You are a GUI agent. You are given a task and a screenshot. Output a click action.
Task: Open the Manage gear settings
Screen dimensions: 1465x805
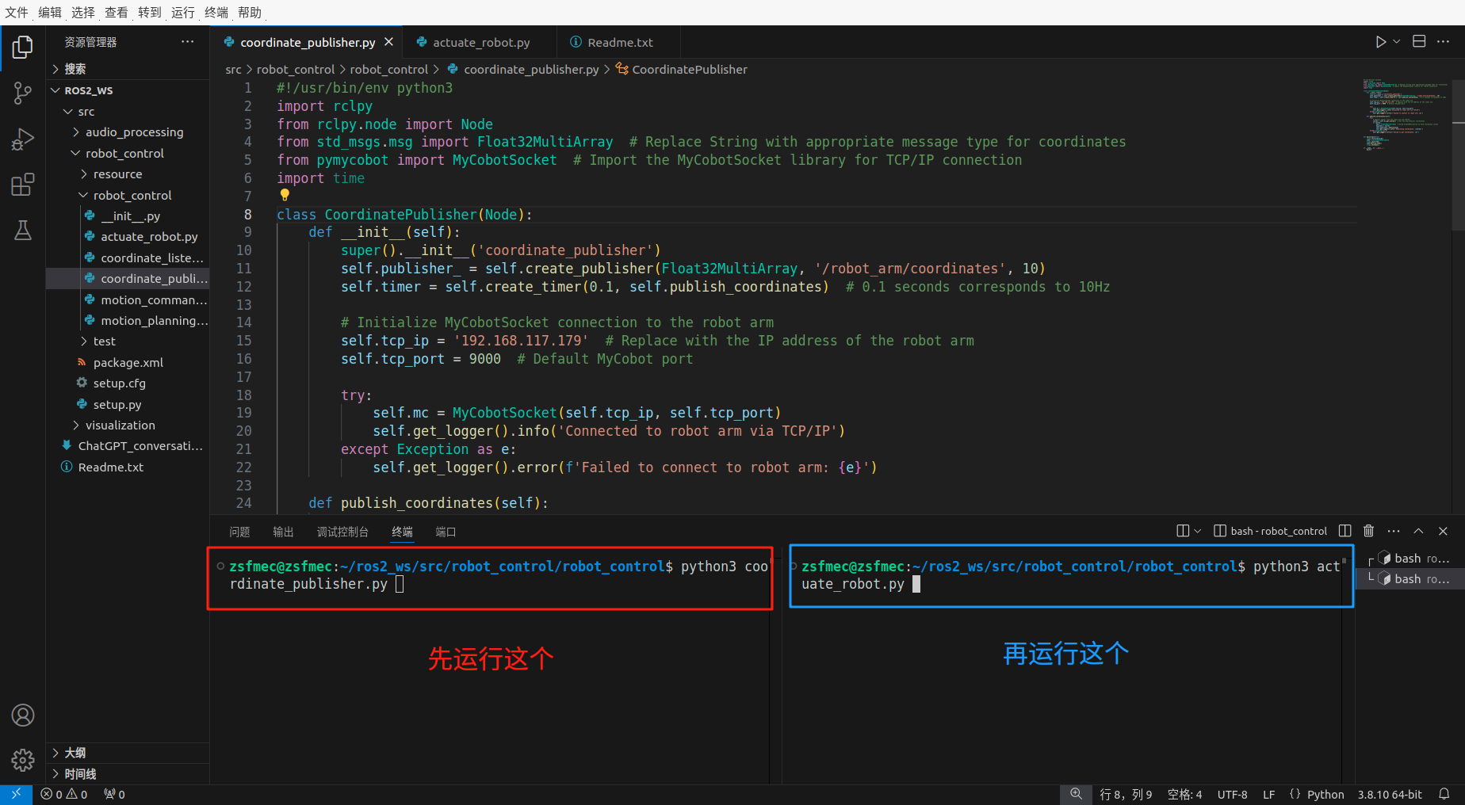[22, 761]
